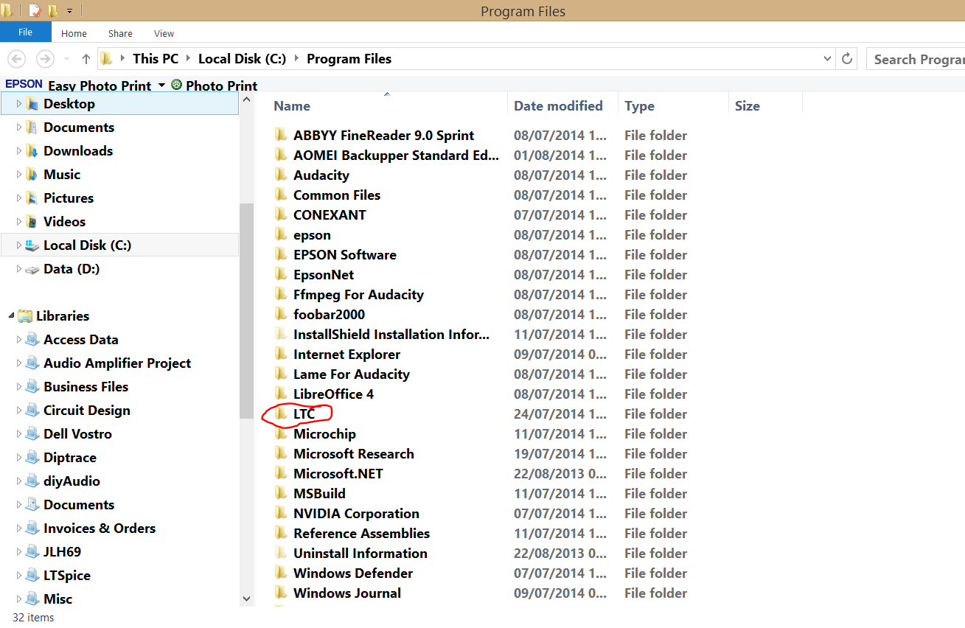This screenshot has width=965, height=628.
Task: Select the LTC folder icon
Action: [280, 414]
